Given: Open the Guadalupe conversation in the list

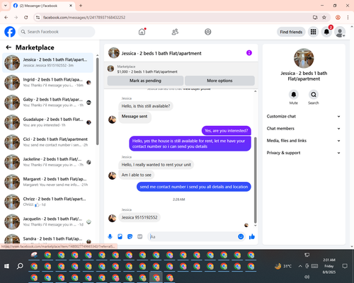Looking at the screenshot, I should pyautogui.click(x=47, y=122).
